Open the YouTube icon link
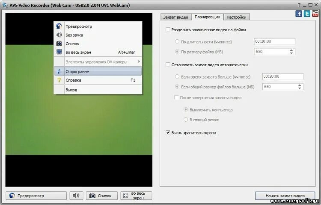 315,14
